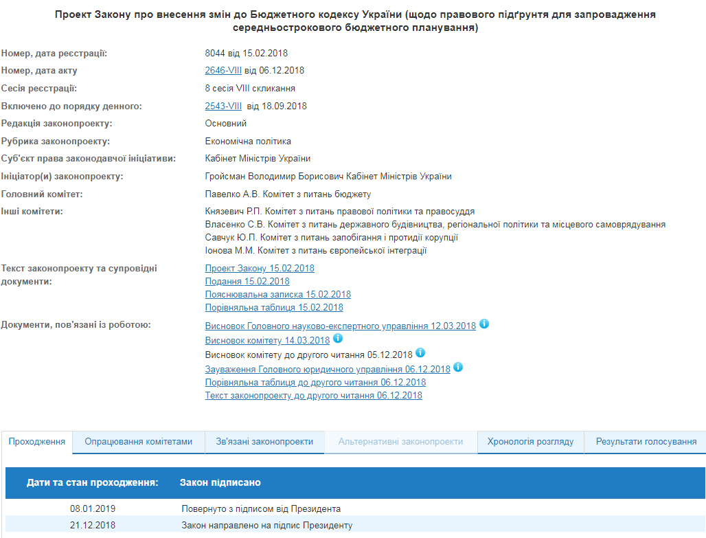Switch to Хронологія розгляду tab
Image resolution: width=706 pixels, height=538 pixels.
[530, 442]
